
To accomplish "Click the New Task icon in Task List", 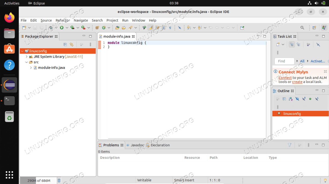I will point(278,44).
